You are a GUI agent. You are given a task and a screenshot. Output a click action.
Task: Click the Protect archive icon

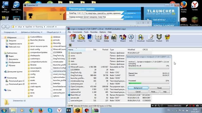(159, 38)
